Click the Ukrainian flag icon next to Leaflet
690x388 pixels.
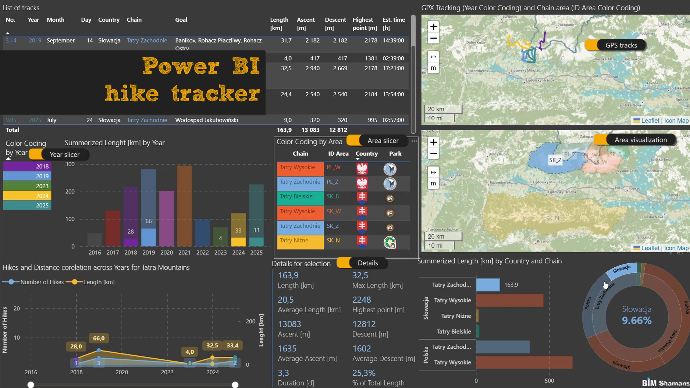[x=637, y=120]
